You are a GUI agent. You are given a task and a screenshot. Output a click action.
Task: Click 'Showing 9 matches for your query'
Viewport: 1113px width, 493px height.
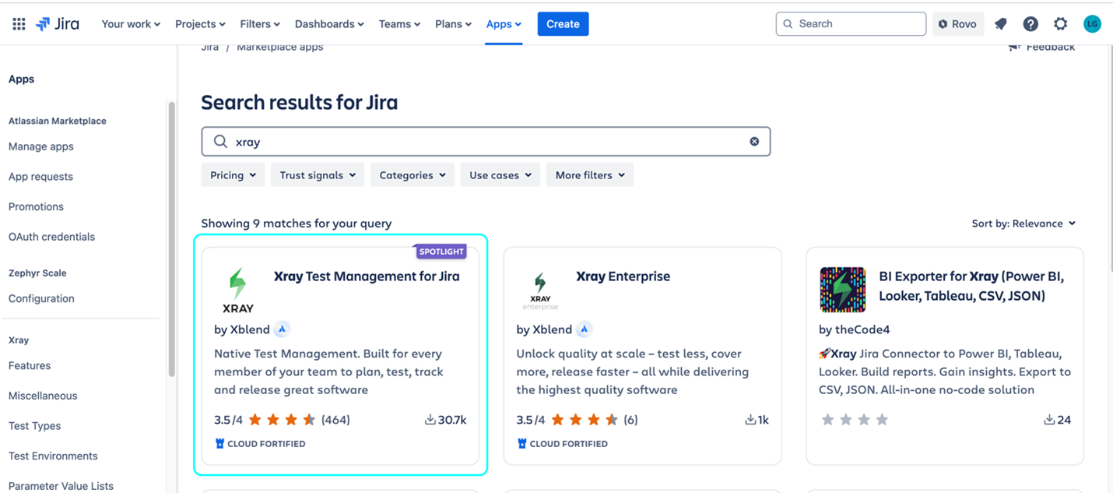(297, 224)
